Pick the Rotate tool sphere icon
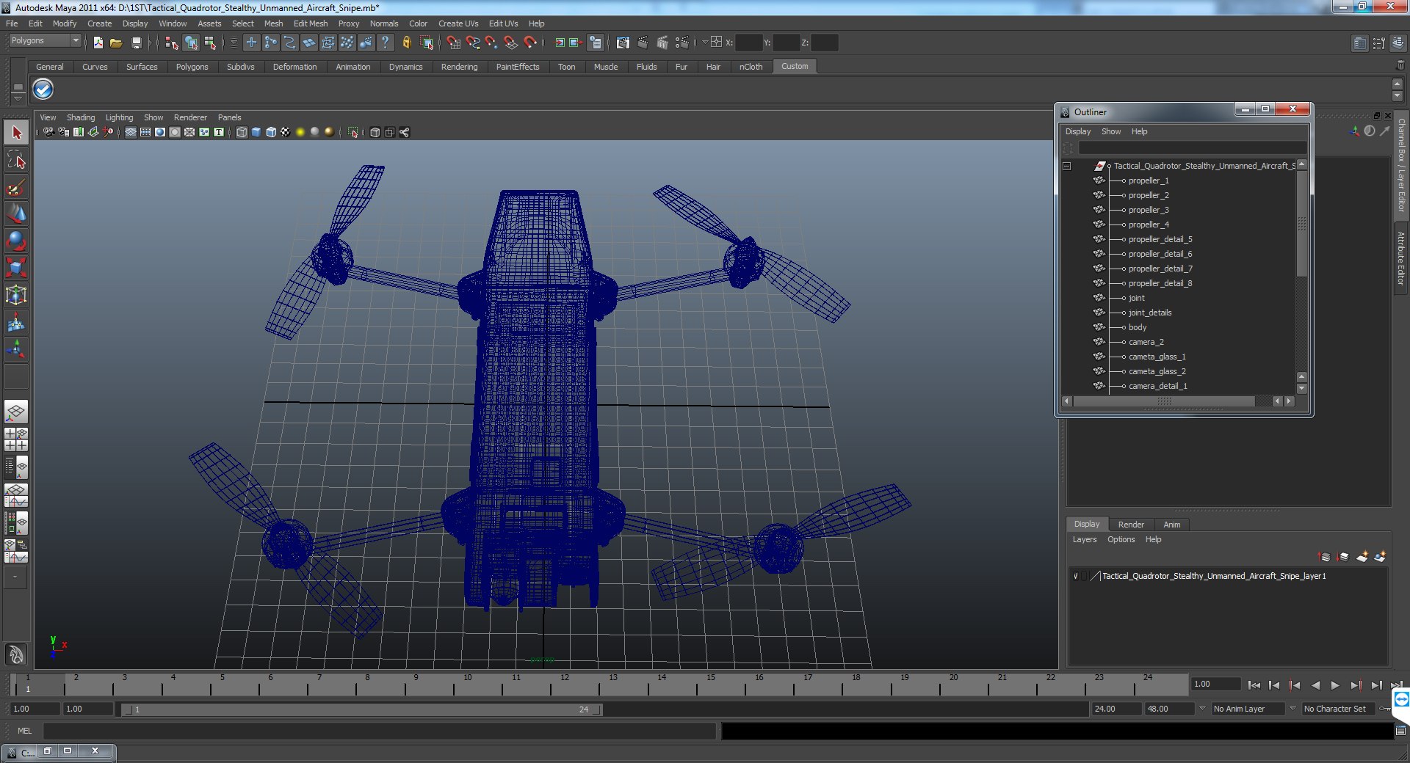This screenshot has height=763, width=1410. coord(16,241)
